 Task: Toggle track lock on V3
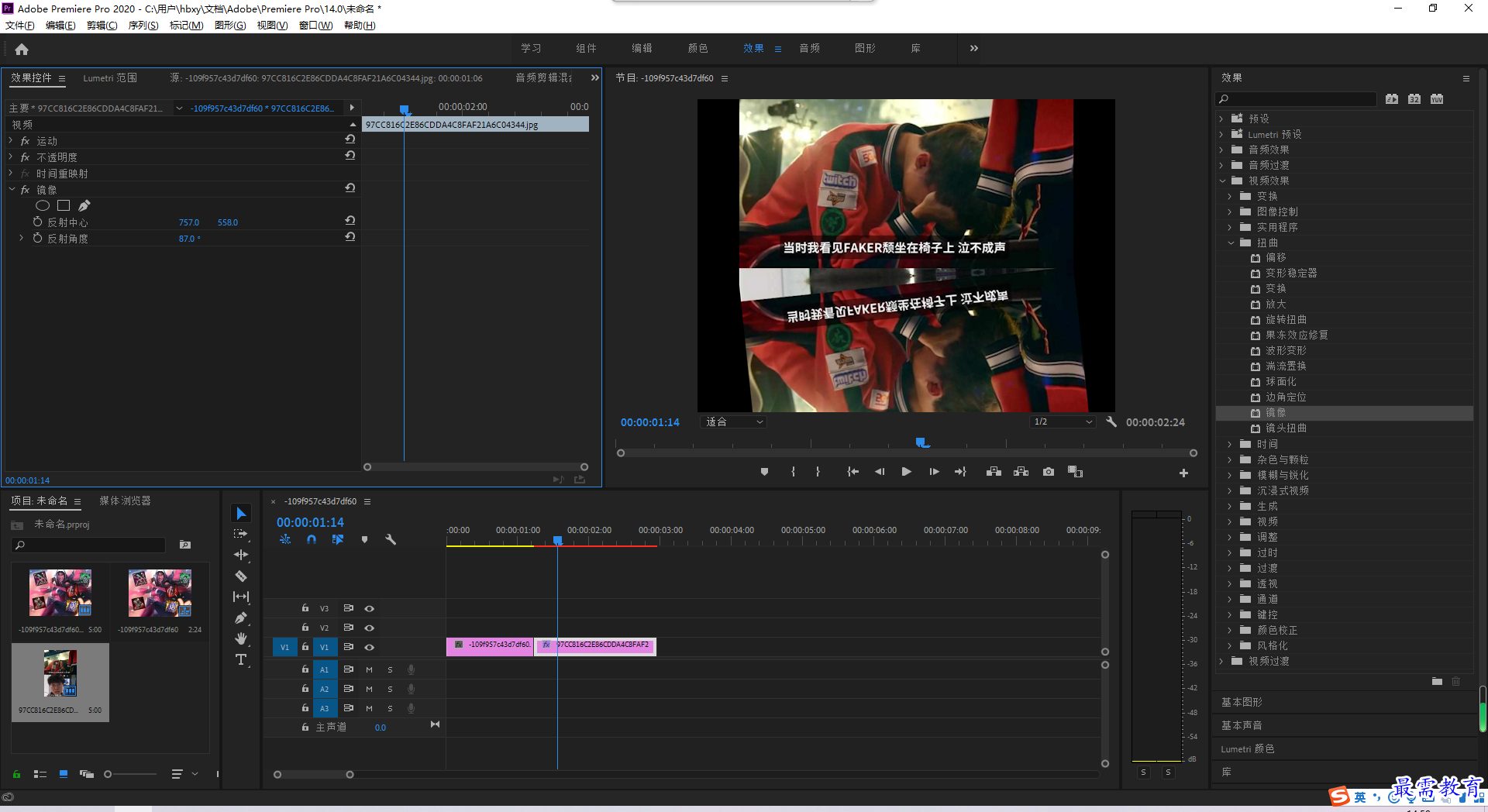(305, 608)
